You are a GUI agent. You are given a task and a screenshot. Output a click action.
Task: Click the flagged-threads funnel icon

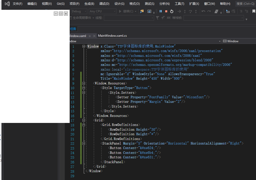pyautogui.click(x=163, y=18)
